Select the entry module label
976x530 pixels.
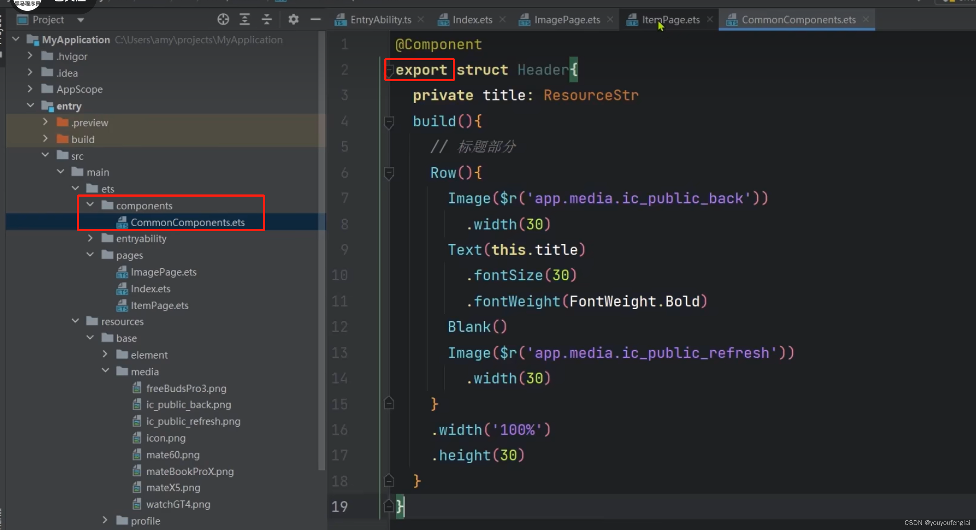pyautogui.click(x=69, y=106)
